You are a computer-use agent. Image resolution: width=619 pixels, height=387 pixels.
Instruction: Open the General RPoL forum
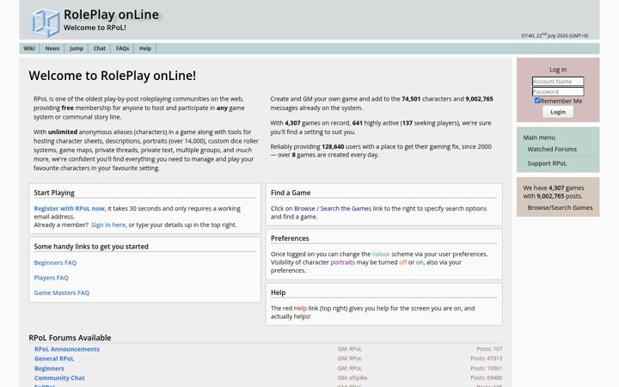(54, 359)
